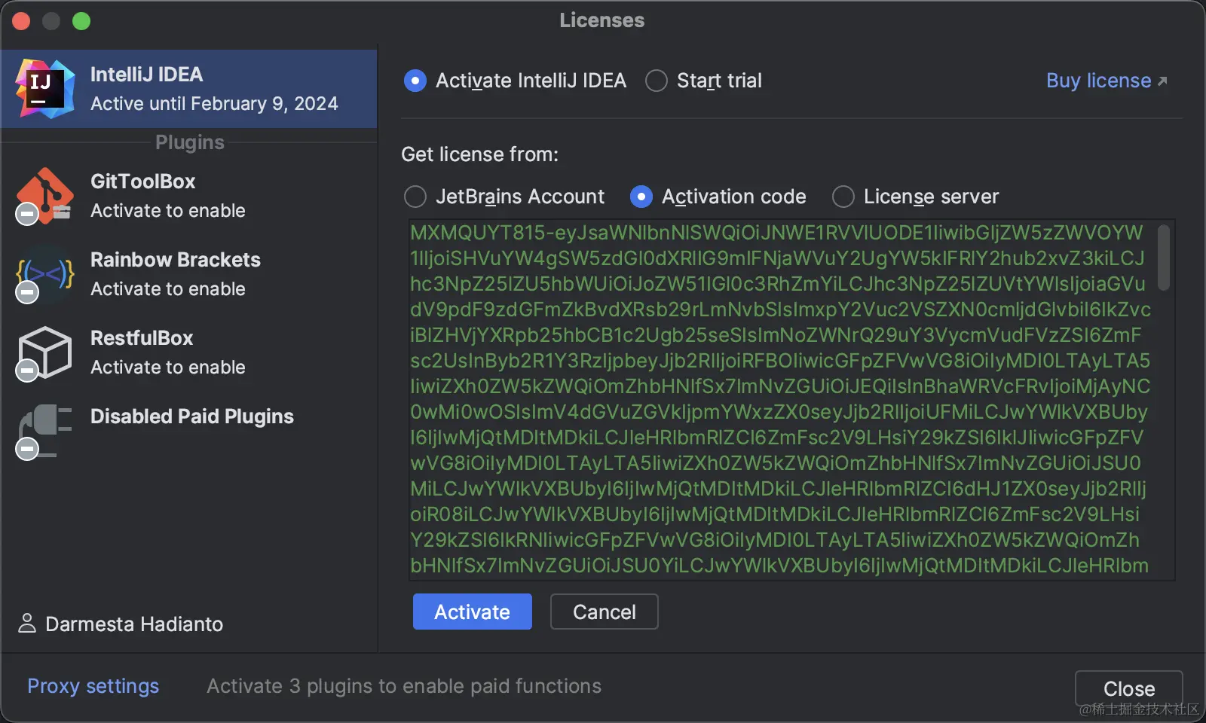
Task: Pick the Activation code radio button
Action: point(641,197)
